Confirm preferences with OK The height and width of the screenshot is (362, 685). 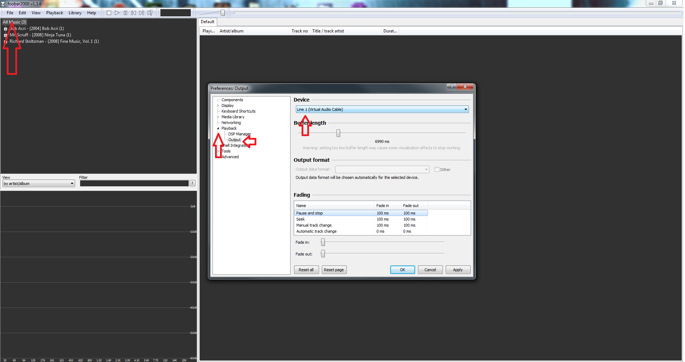[402, 270]
